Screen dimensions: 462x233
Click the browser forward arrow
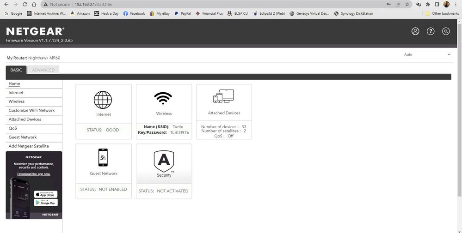(x=15, y=5)
